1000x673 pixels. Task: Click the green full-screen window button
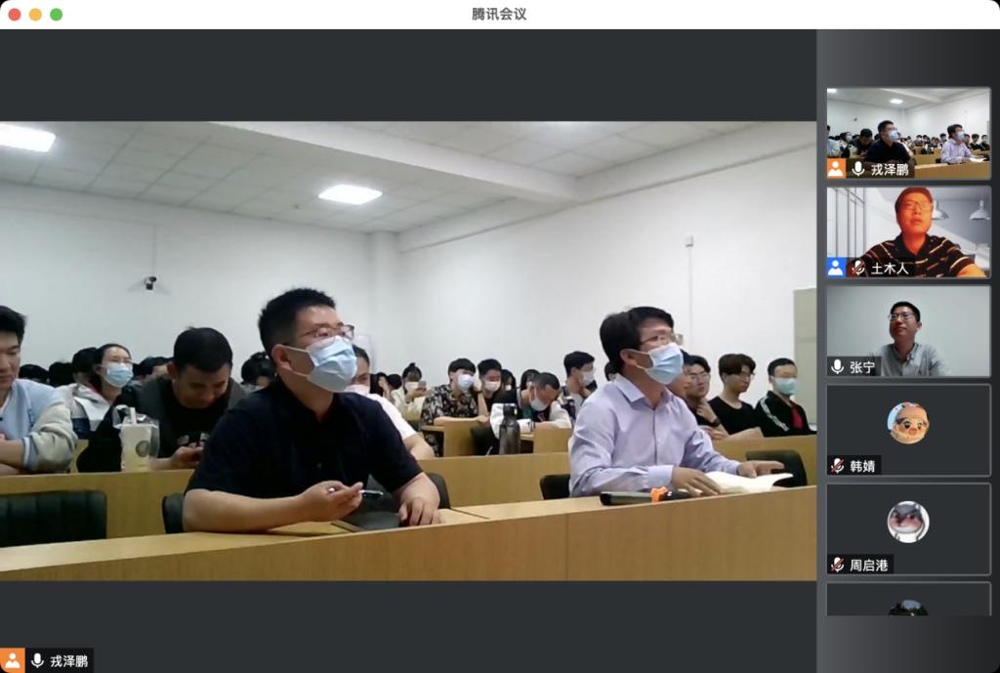click(56, 14)
